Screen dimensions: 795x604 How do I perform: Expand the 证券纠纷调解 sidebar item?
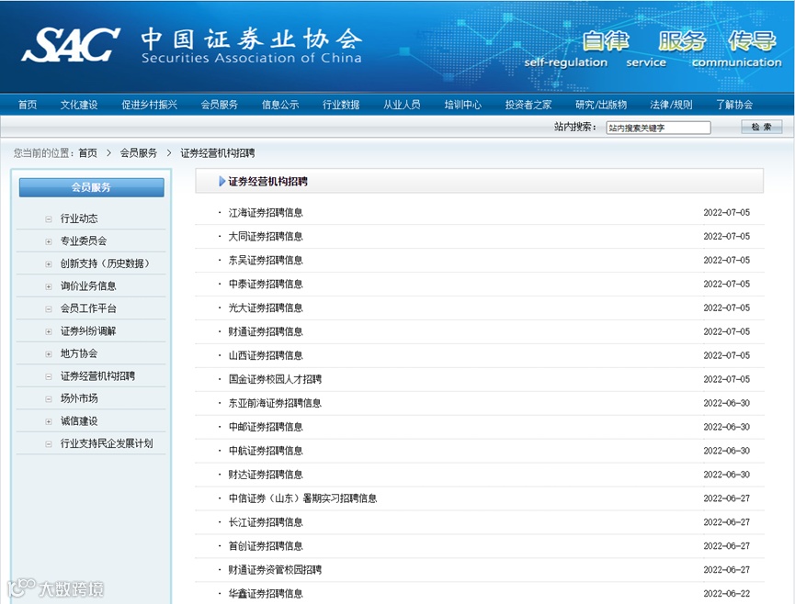click(49, 331)
